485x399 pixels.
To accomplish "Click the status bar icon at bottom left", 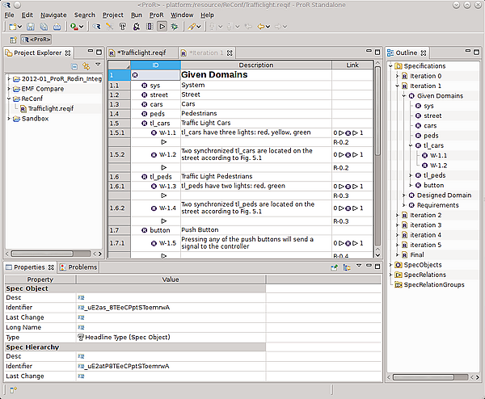I will click(x=13, y=390).
